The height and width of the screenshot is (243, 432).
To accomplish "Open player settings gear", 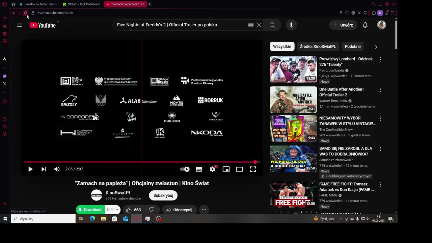I will [213, 169].
